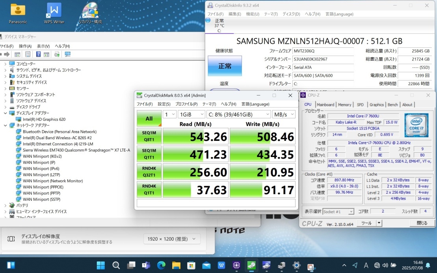Select disk C: status orb in CrystalDiskInfo
Viewport: 437px width, 273px height.
[x=208, y=21]
